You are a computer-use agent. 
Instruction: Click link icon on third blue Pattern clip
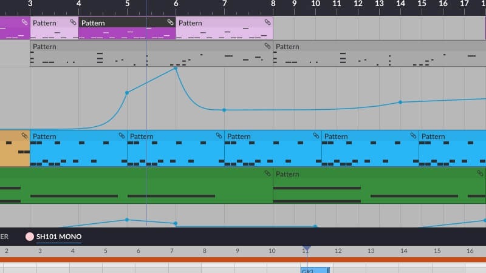pyautogui.click(x=316, y=135)
